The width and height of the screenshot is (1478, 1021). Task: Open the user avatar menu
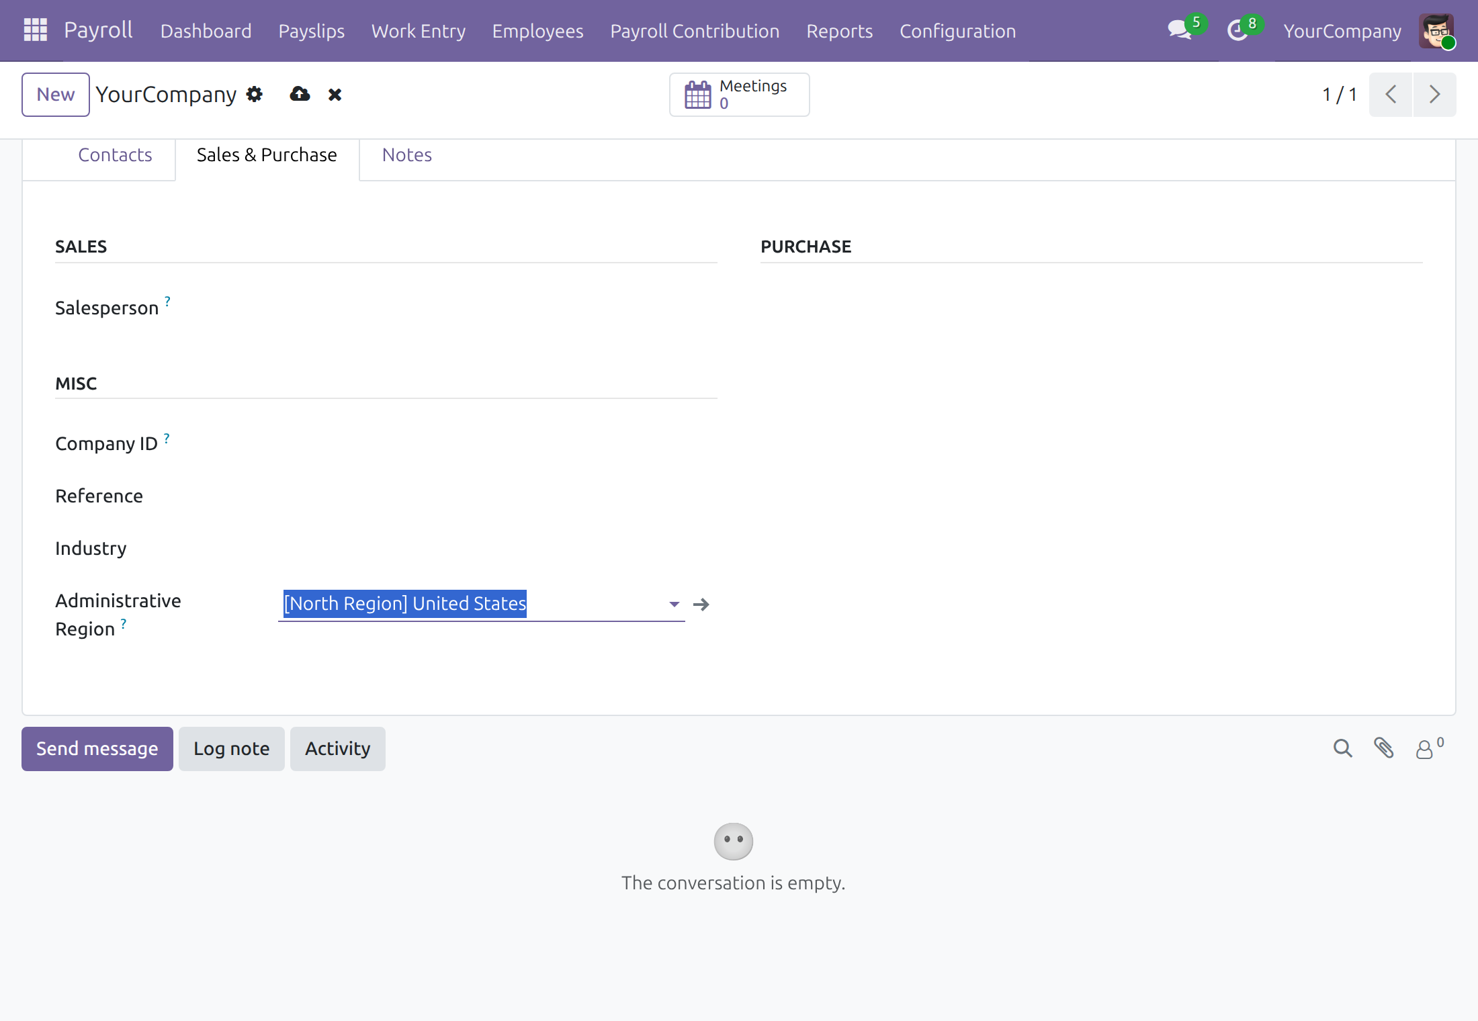pos(1436,31)
